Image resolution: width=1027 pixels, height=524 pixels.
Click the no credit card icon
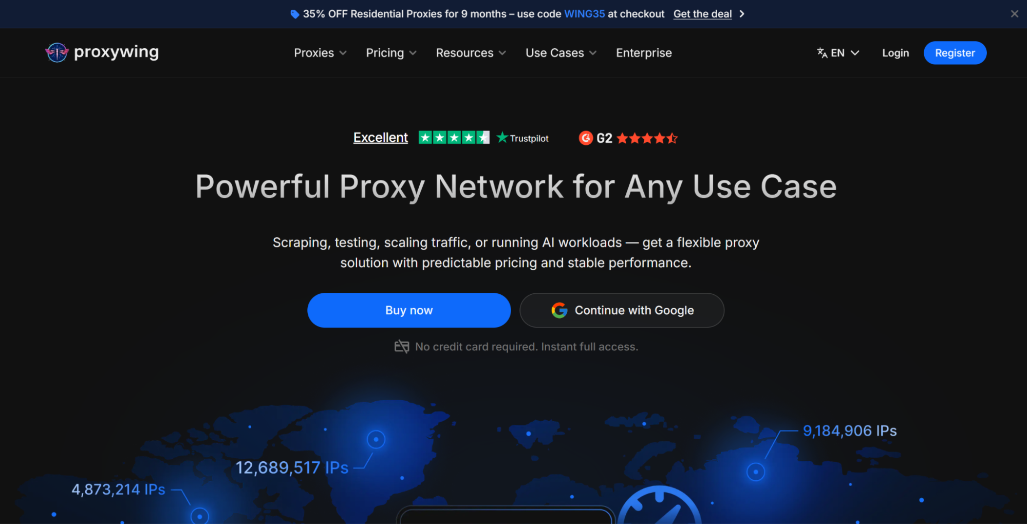tap(402, 347)
